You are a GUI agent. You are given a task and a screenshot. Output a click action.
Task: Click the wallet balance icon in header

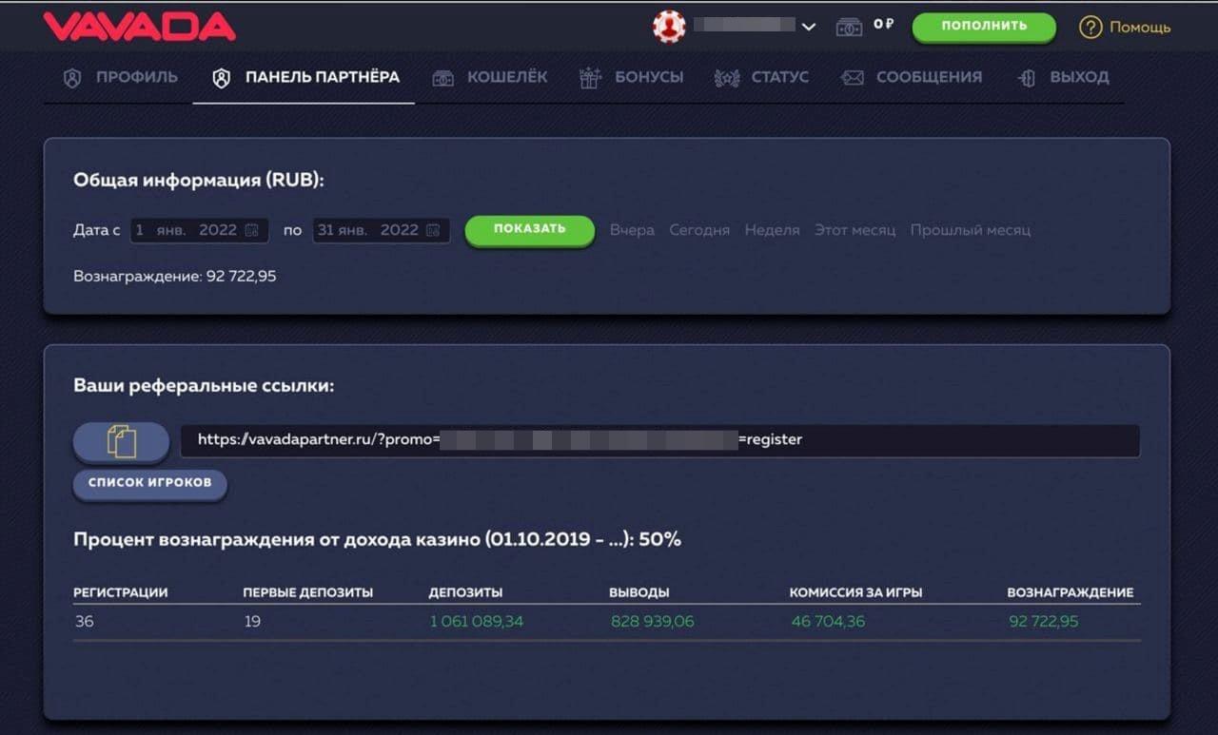(x=849, y=28)
